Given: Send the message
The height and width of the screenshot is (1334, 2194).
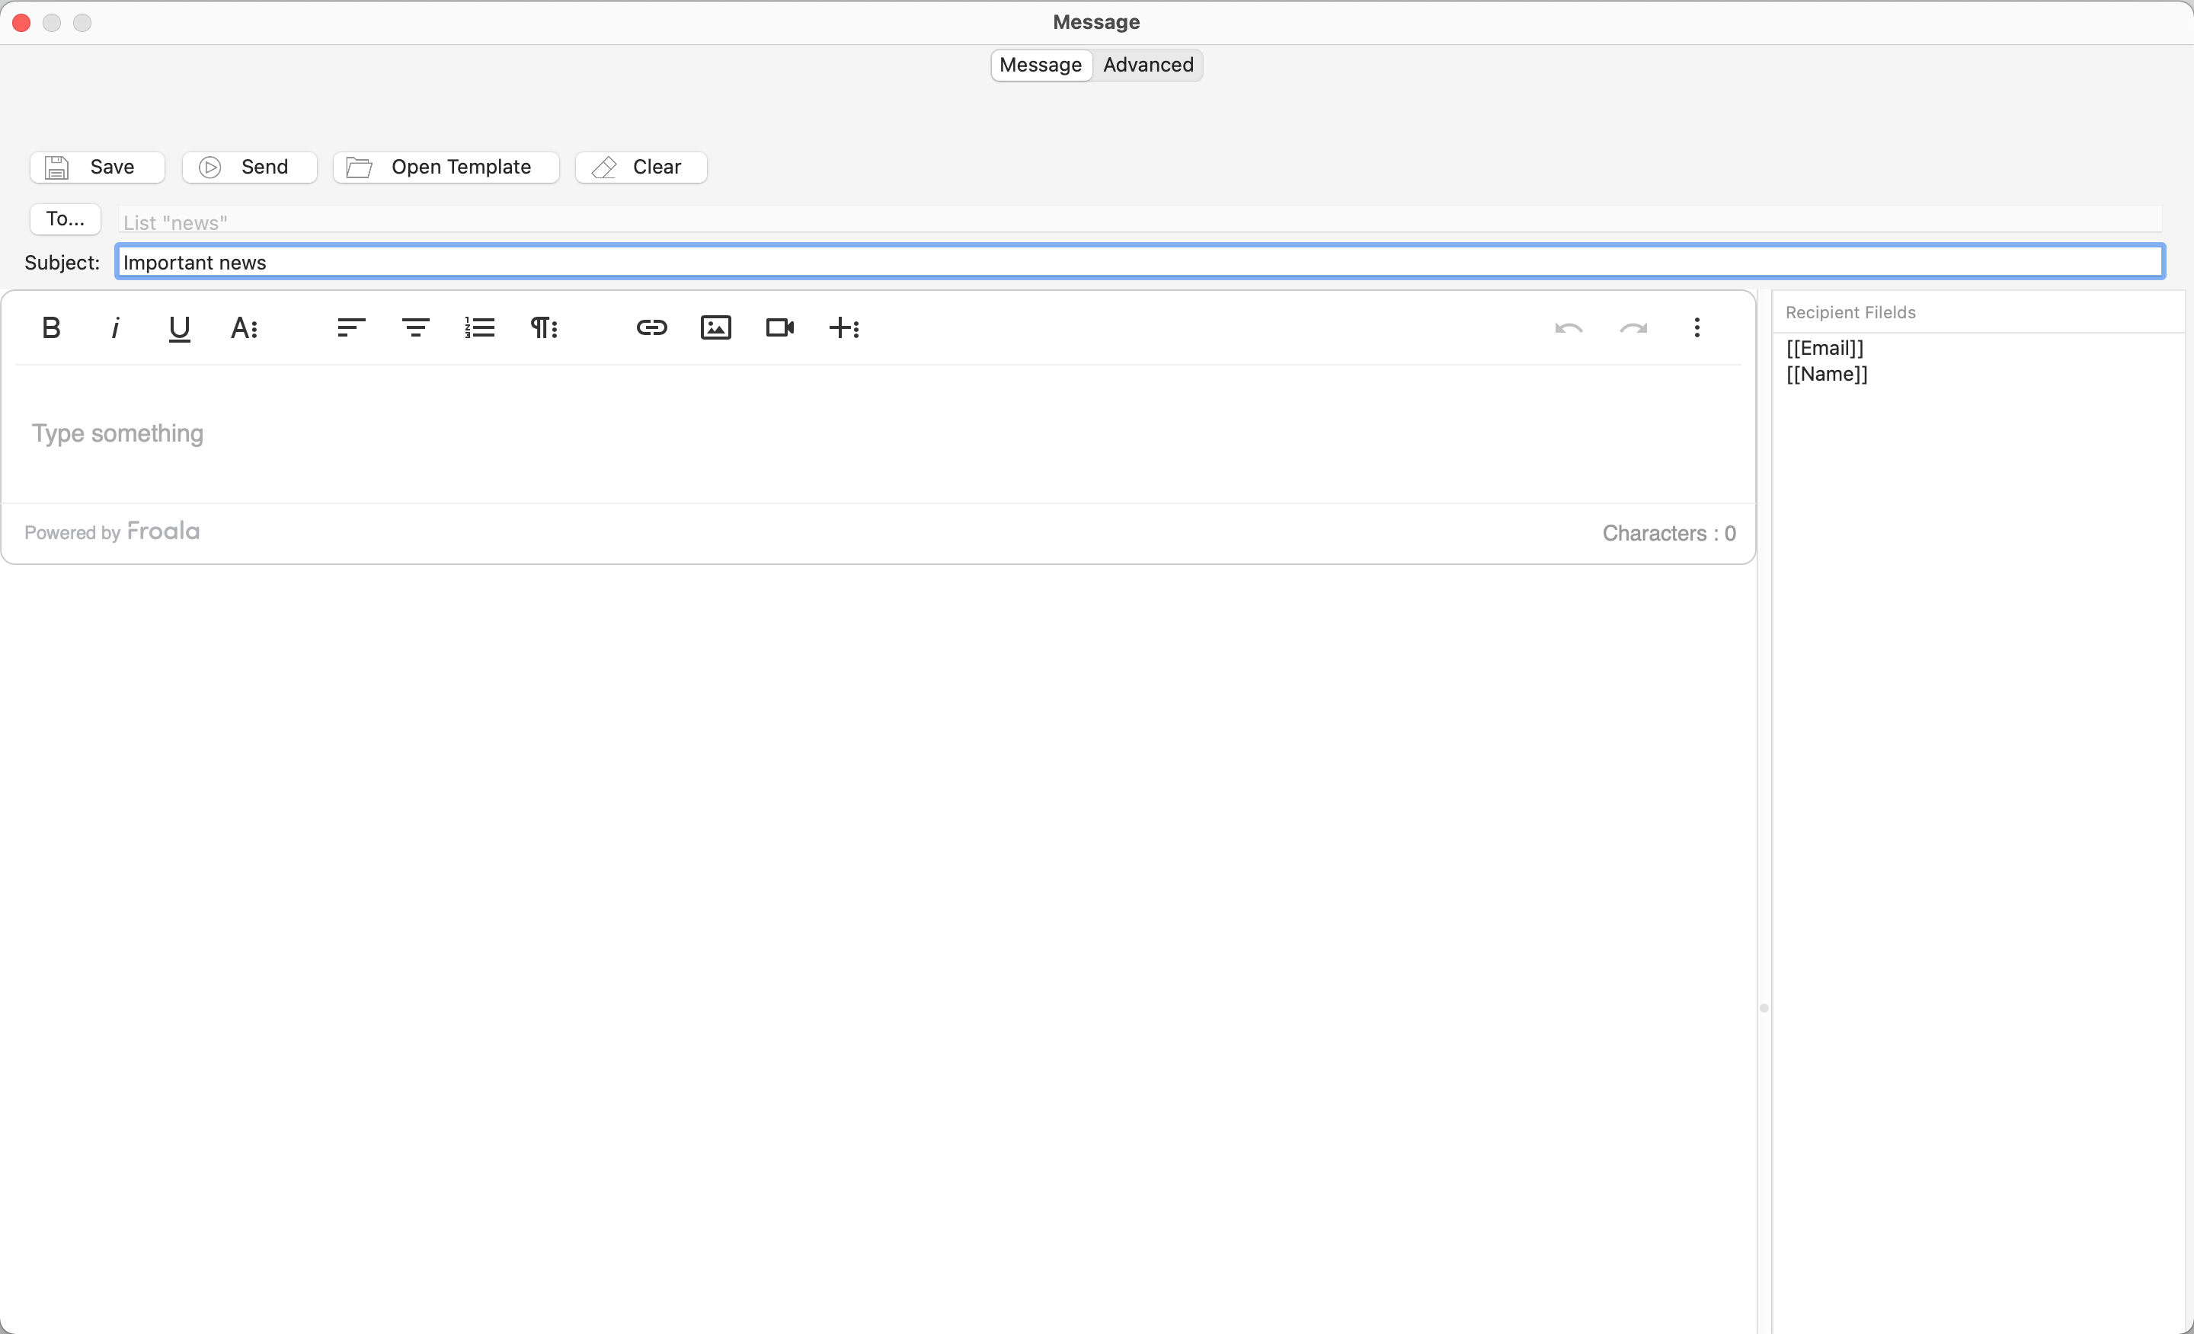Looking at the screenshot, I should coord(249,168).
